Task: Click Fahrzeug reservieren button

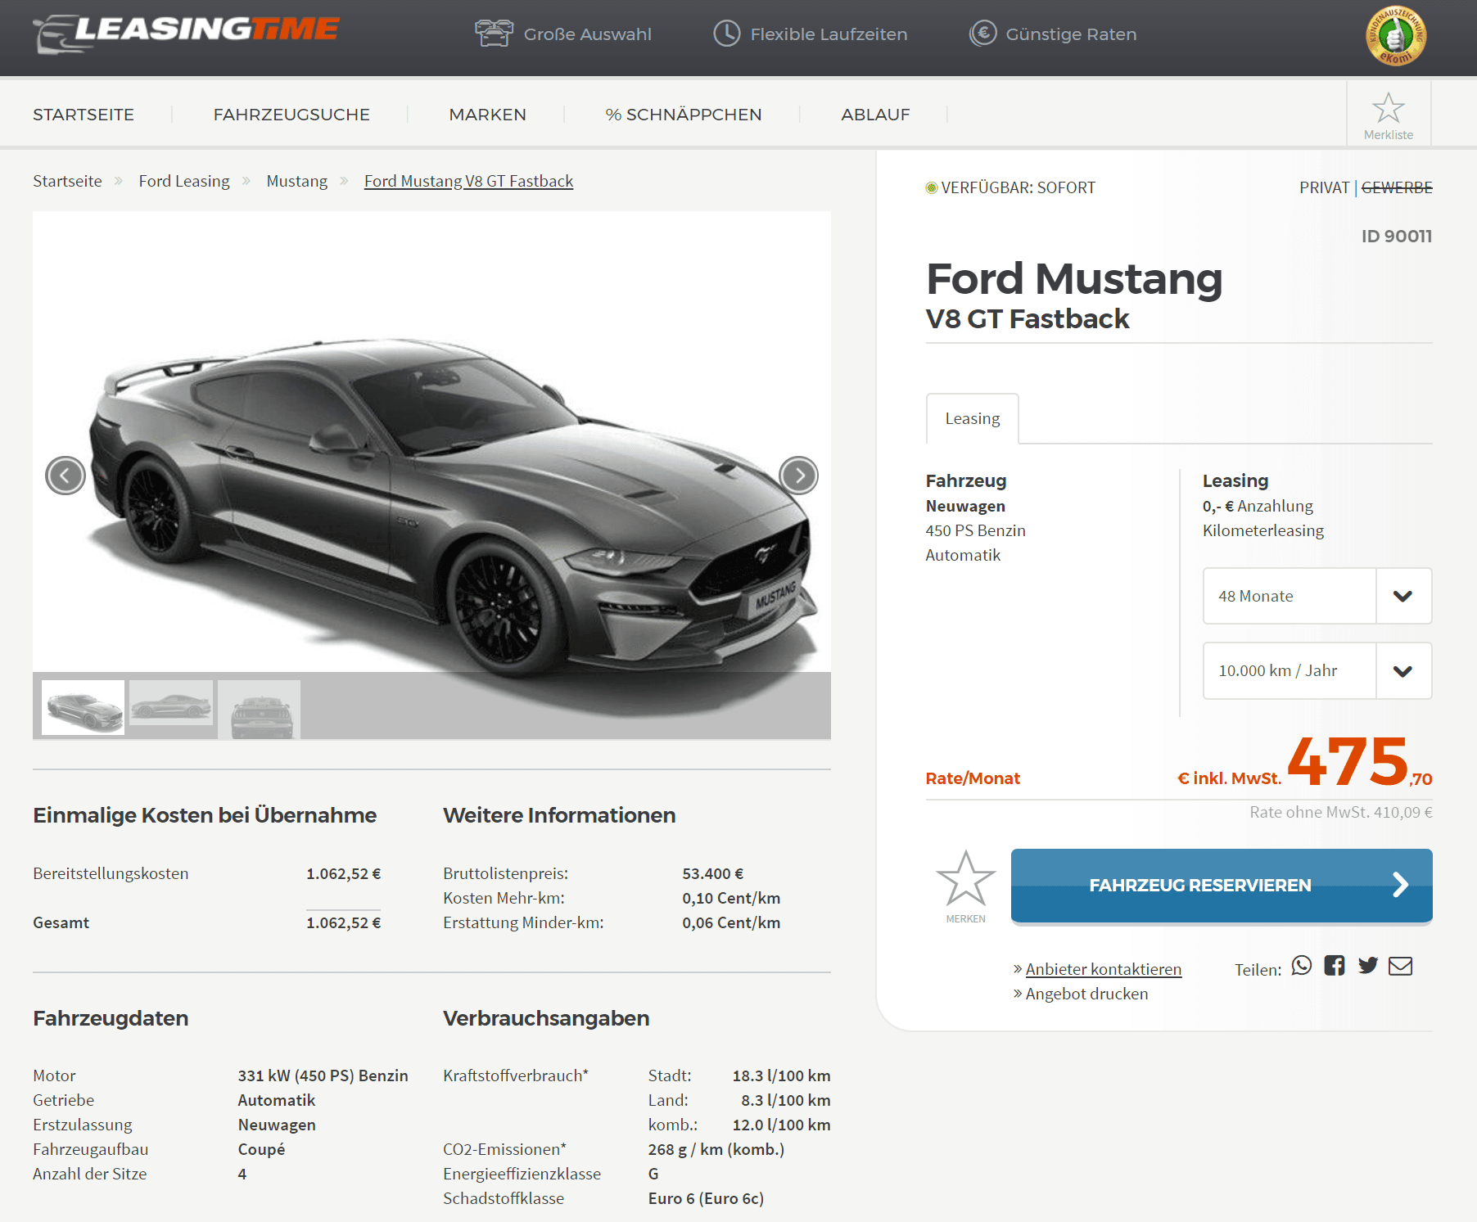Action: pos(1222,886)
